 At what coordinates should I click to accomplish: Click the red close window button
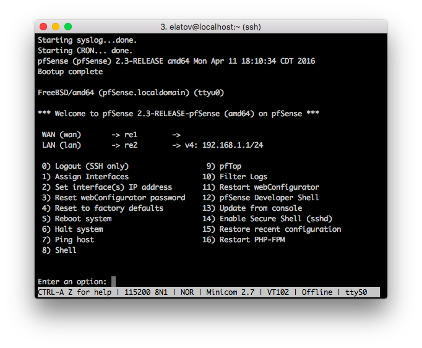pyautogui.click(x=43, y=27)
